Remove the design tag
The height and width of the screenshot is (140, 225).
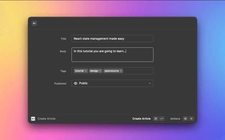coord(100,71)
